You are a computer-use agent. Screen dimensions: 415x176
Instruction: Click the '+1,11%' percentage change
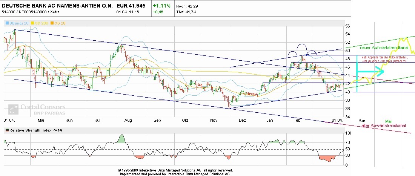click(x=162, y=6)
